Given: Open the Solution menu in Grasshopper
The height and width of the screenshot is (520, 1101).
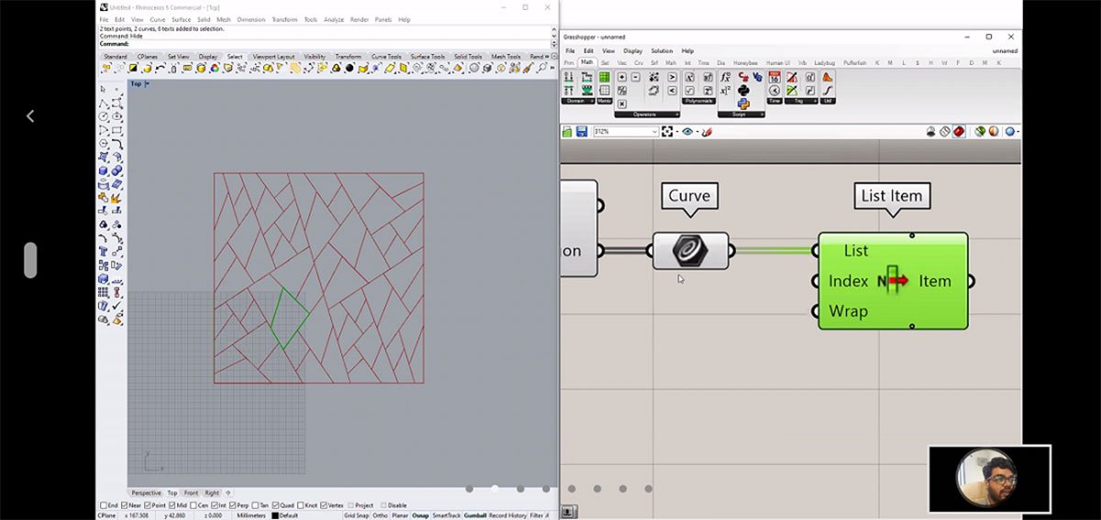Looking at the screenshot, I should click(x=662, y=50).
